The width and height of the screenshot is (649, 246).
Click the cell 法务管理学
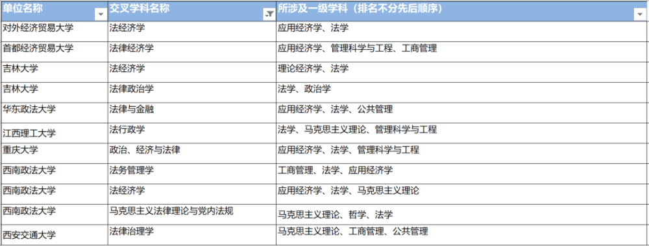[x=192, y=173]
